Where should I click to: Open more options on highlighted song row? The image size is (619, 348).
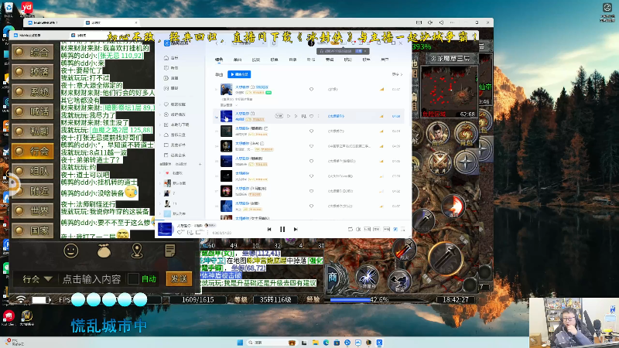(318, 116)
